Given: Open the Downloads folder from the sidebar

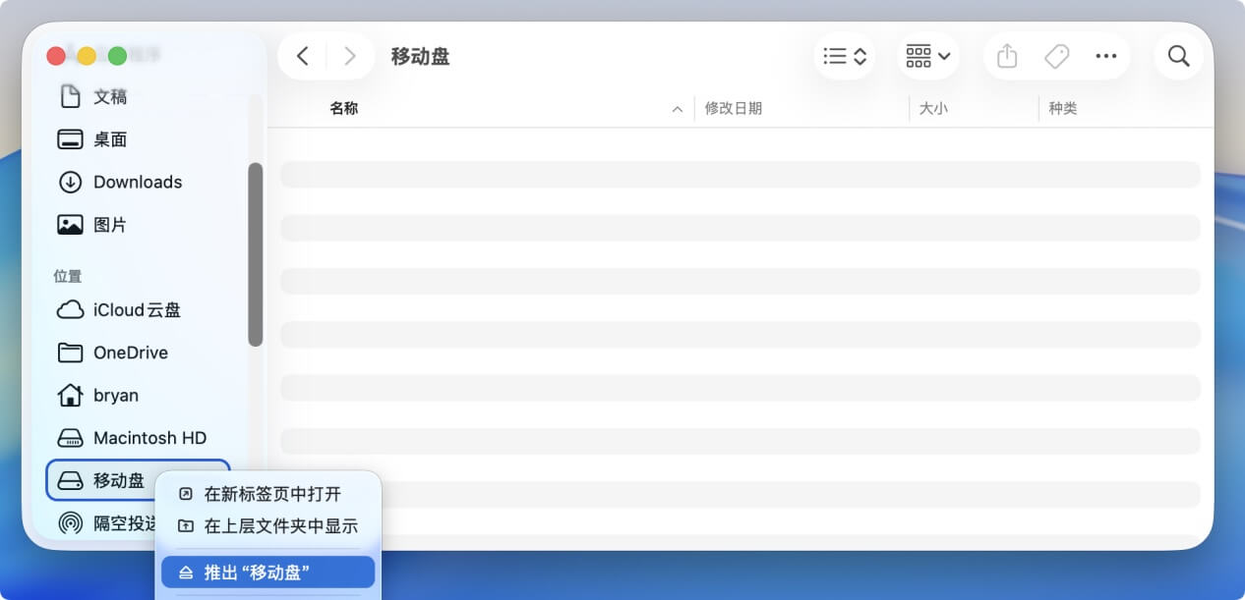Looking at the screenshot, I should click(x=137, y=182).
